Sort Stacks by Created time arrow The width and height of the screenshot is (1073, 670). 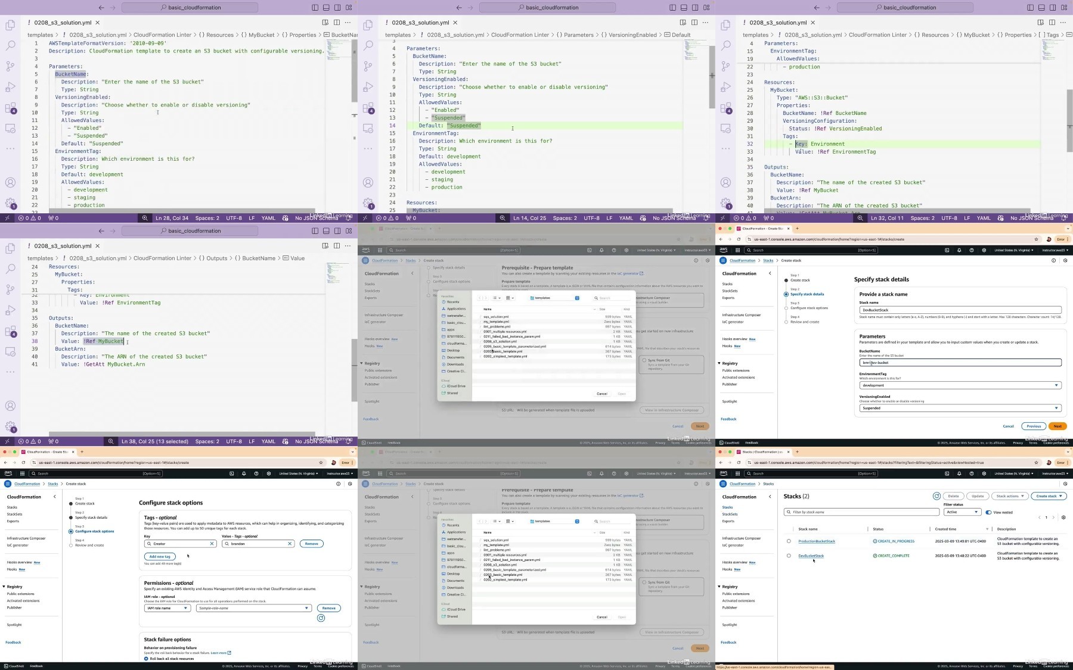point(987,529)
